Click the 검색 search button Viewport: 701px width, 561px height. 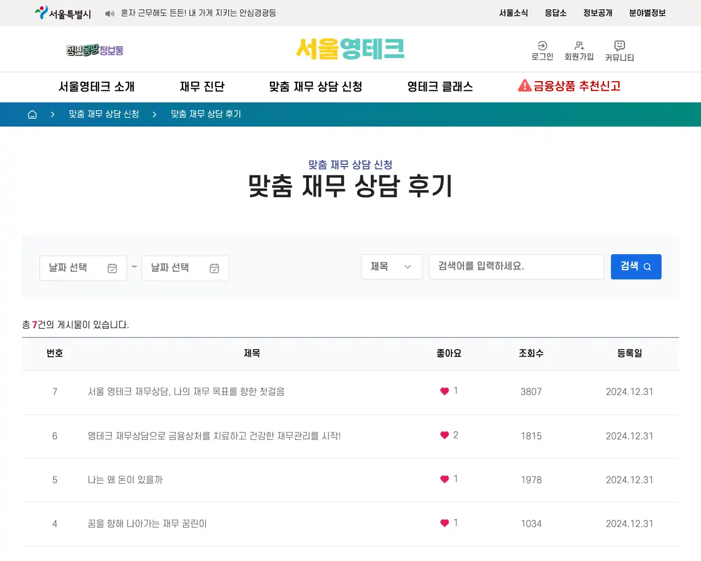[x=636, y=267]
